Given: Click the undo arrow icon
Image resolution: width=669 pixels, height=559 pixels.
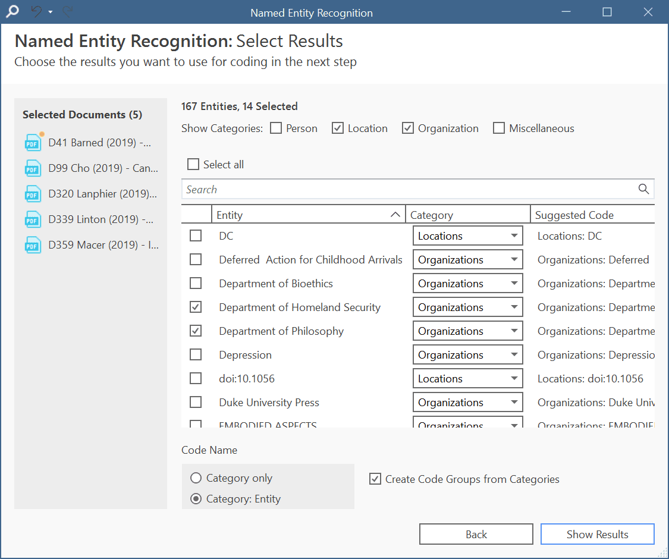Looking at the screenshot, I should 37,11.
